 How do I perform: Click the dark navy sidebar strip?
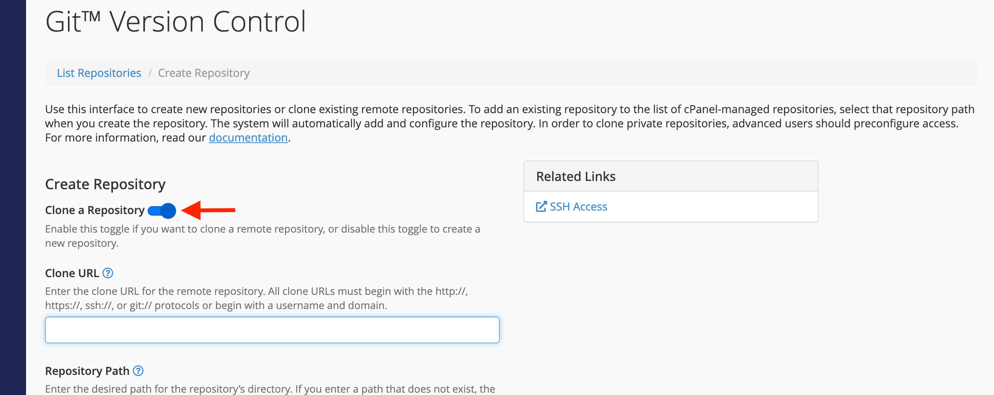[x=13, y=197]
